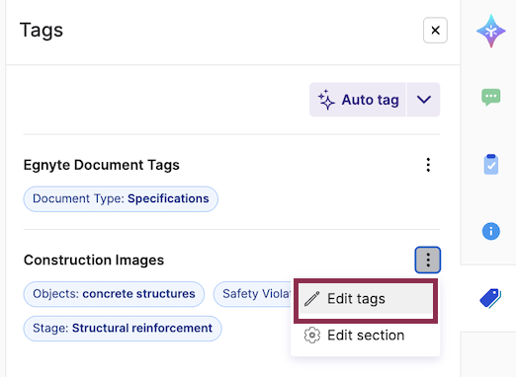Click the Safety Violation tag chip

(253, 294)
